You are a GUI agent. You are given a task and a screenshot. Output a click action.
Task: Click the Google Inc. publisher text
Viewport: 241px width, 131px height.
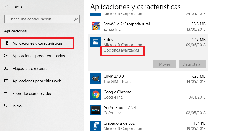click(113, 97)
